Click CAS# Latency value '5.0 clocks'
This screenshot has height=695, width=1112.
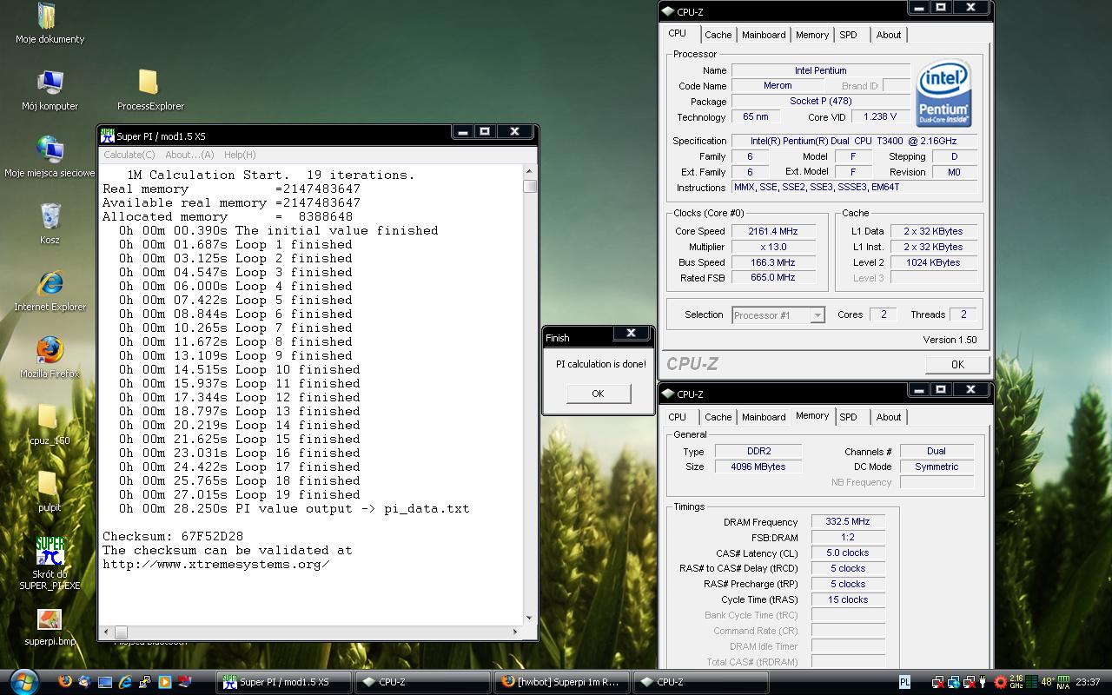[849, 553]
